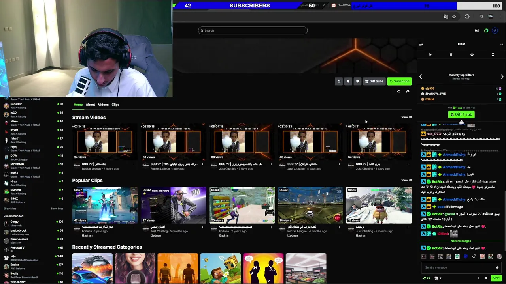Click in the Kick Search field
The height and width of the screenshot is (284, 506).
coord(253,30)
